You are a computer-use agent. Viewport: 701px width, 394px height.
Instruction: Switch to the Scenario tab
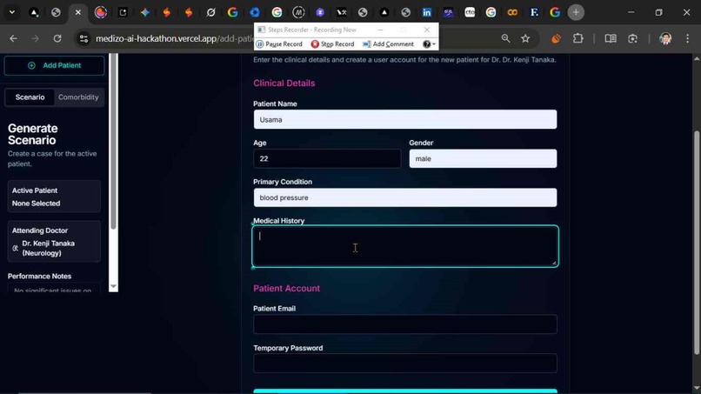click(30, 97)
